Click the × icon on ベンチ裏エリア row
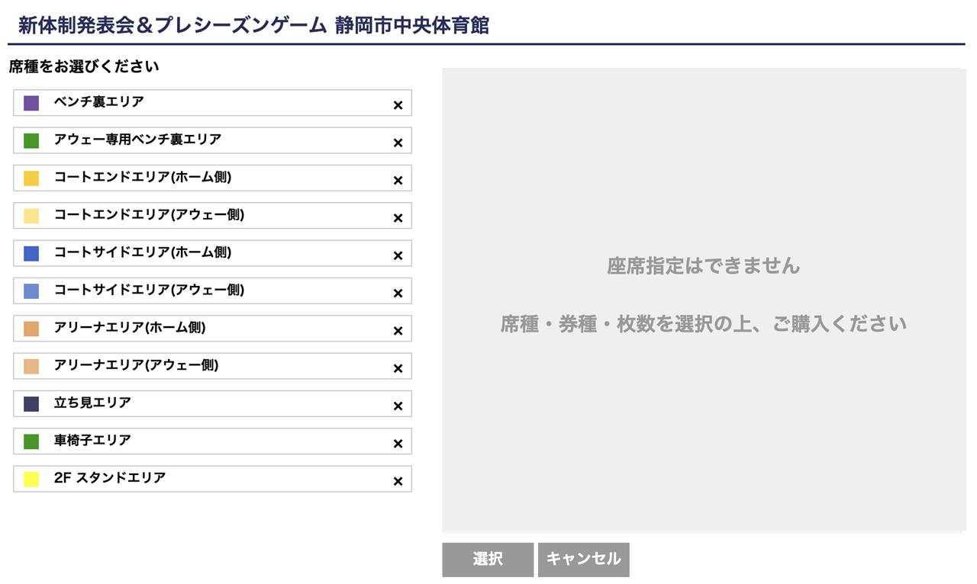 (x=398, y=105)
